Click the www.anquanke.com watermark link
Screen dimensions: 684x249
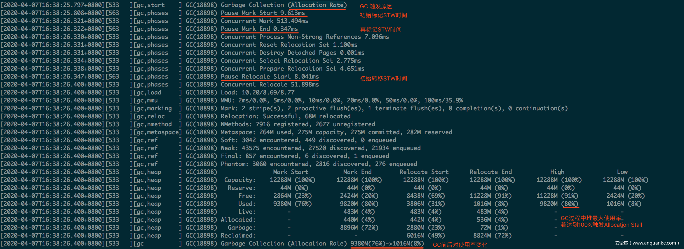[x=654, y=243]
